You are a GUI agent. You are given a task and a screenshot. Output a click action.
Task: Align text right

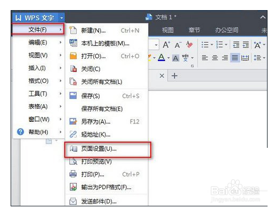click(x=225, y=58)
